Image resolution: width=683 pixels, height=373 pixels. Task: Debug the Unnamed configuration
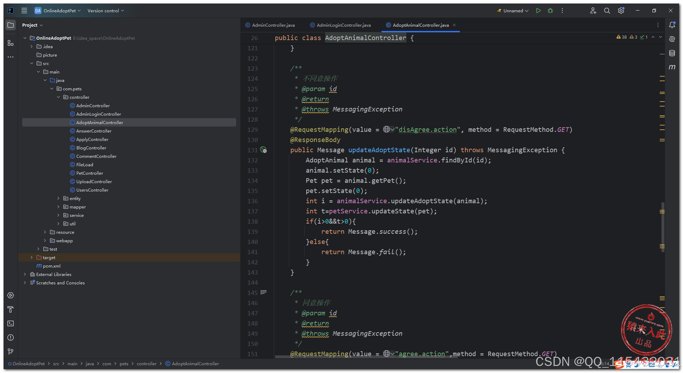pos(550,11)
